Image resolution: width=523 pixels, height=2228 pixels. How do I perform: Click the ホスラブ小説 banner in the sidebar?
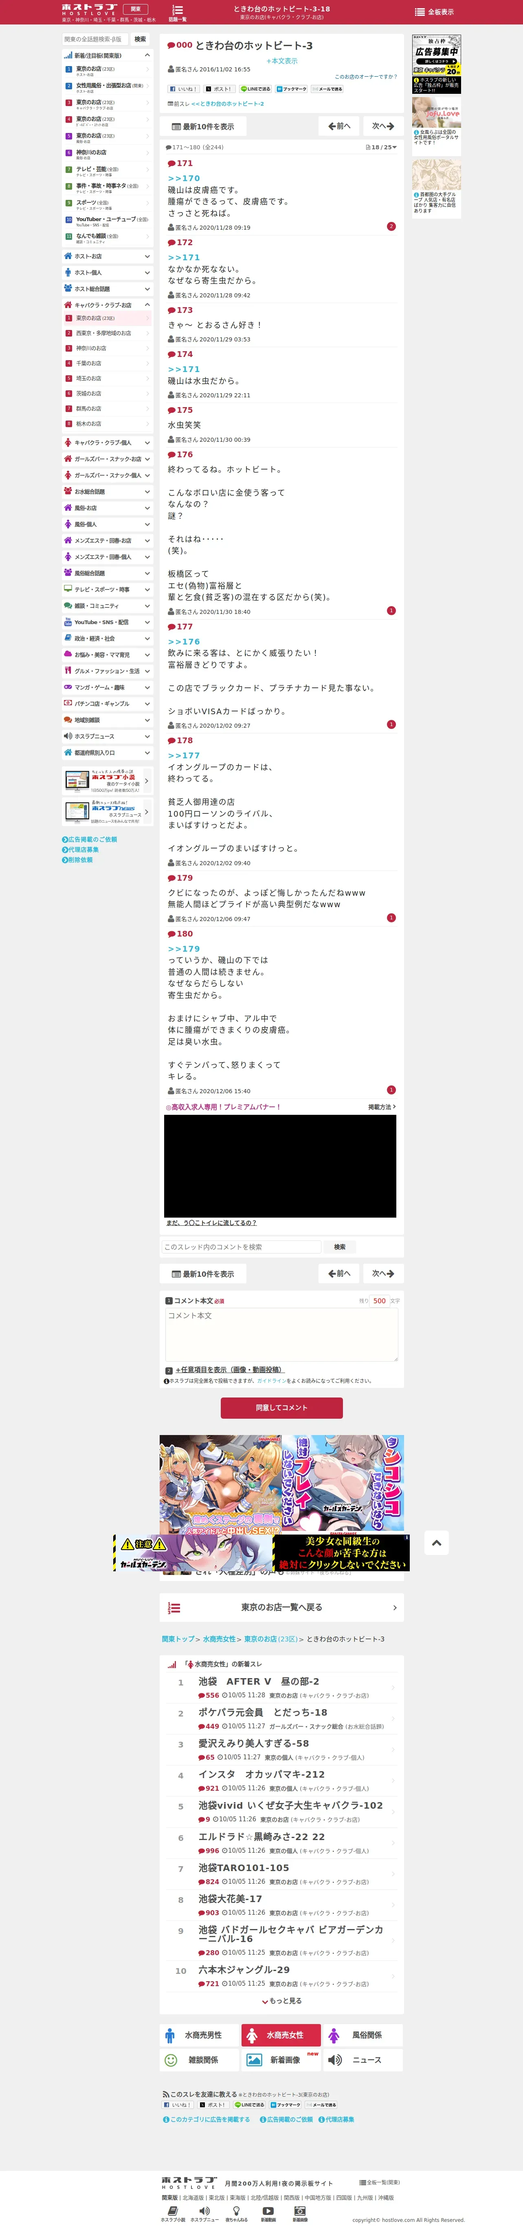pos(107,781)
